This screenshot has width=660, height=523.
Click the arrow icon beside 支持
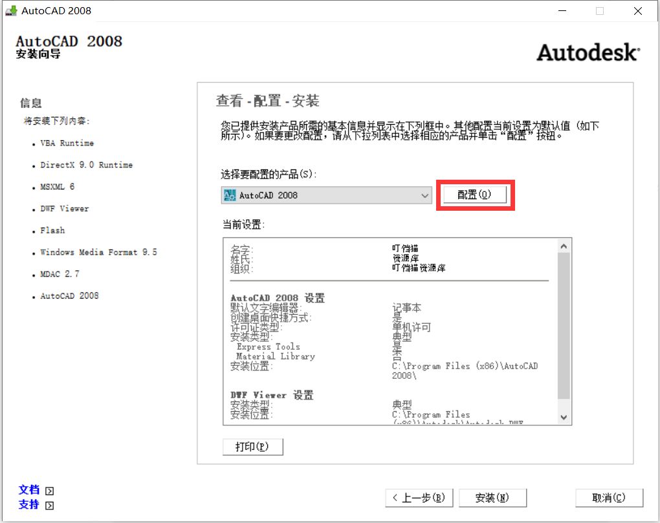(49, 506)
